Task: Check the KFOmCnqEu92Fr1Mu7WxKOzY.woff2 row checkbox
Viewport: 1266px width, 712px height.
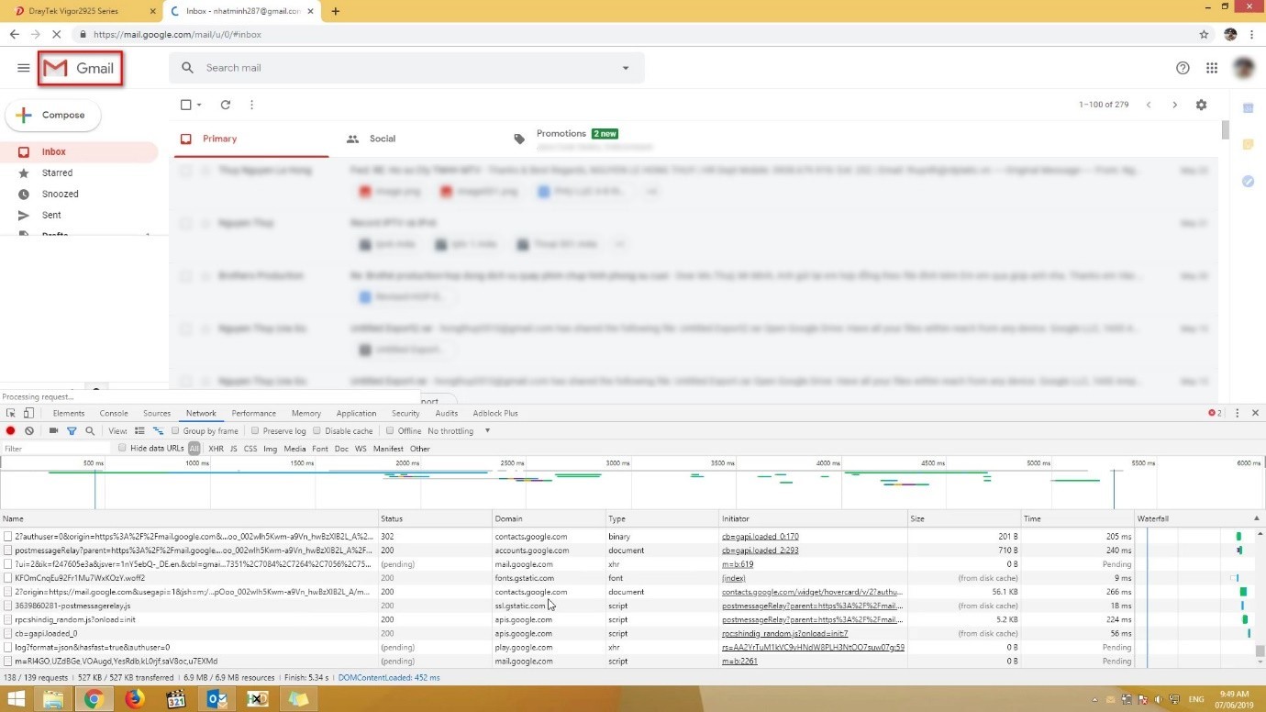Action: 7,578
